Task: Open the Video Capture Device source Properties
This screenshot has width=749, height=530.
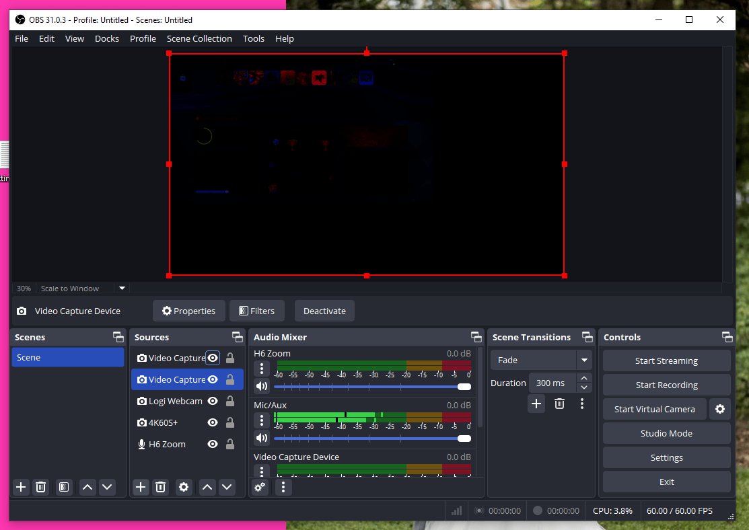Action: [x=188, y=311]
